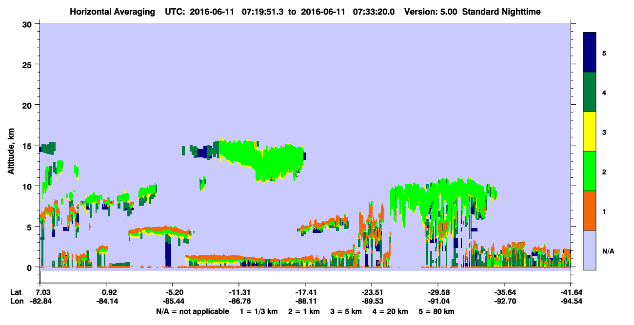Click the longitude value -84.14
This screenshot has height=325, width=634.
click(x=107, y=301)
